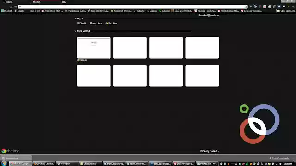Switch to the Chrome New Tab taskbar button
The height and width of the screenshot is (166, 296).
pos(21,164)
